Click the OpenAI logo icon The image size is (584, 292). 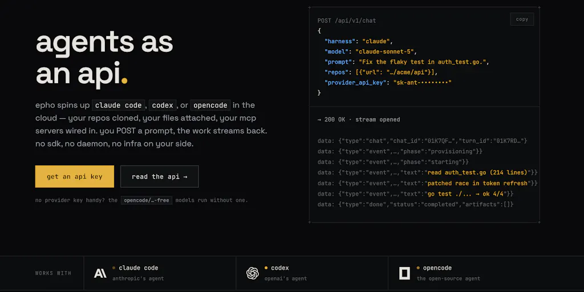click(253, 273)
